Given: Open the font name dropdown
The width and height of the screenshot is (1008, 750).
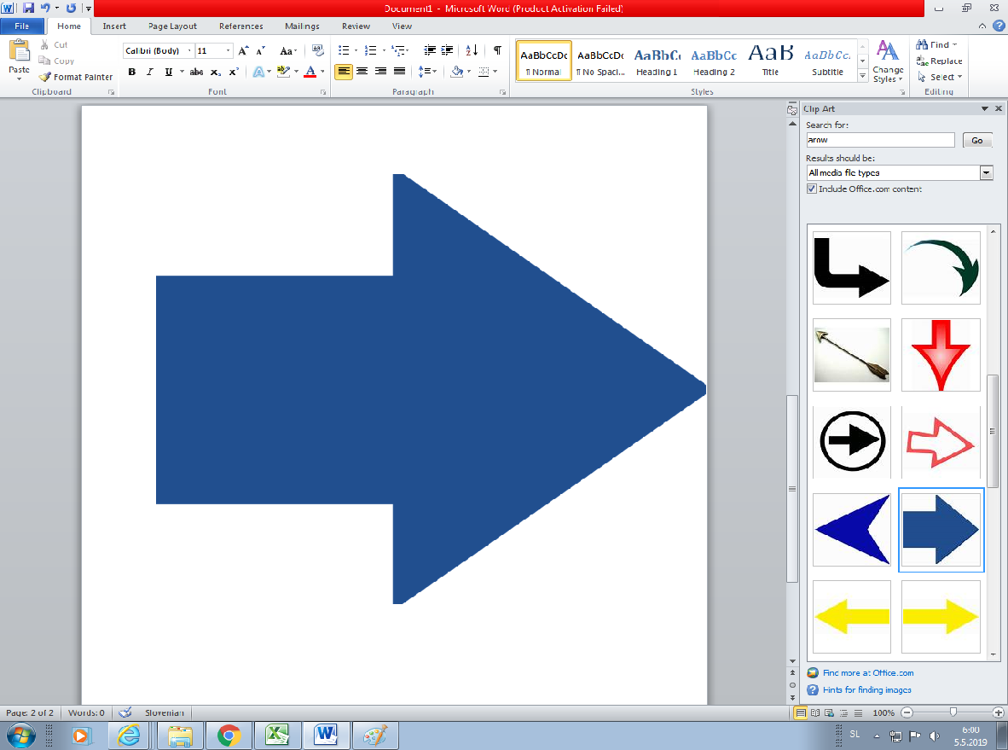Looking at the screenshot, I should click(x=189, y=51).
